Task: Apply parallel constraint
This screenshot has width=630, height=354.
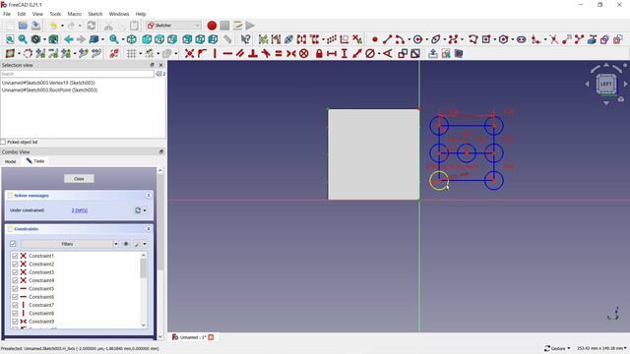Action: pyautogui.click(x=240, y=53)
